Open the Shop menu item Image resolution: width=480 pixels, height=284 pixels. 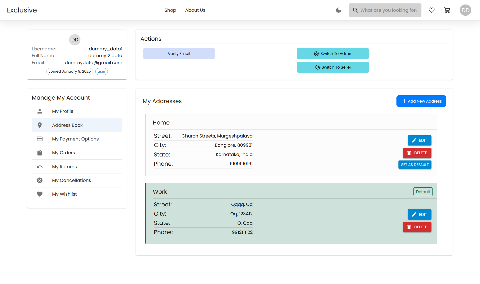170,10
